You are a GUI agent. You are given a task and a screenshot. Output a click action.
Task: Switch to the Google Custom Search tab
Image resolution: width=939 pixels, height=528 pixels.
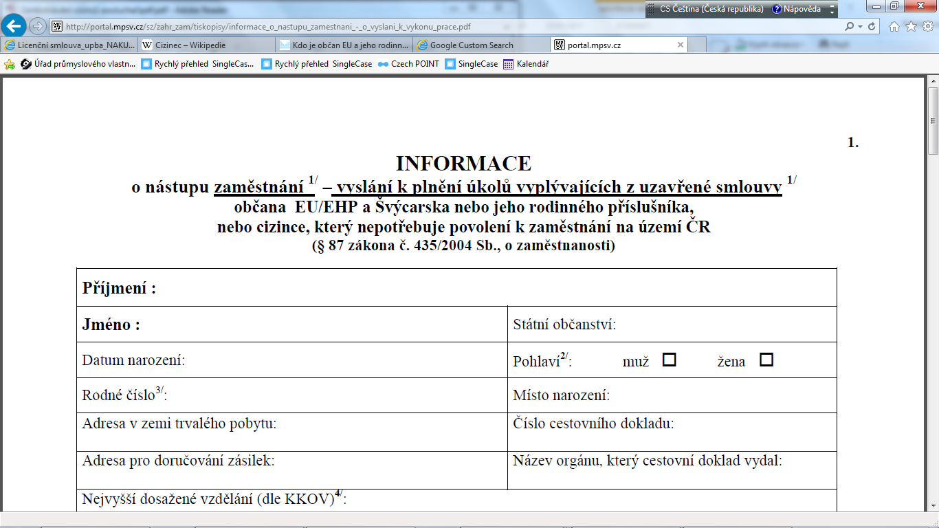482,45
